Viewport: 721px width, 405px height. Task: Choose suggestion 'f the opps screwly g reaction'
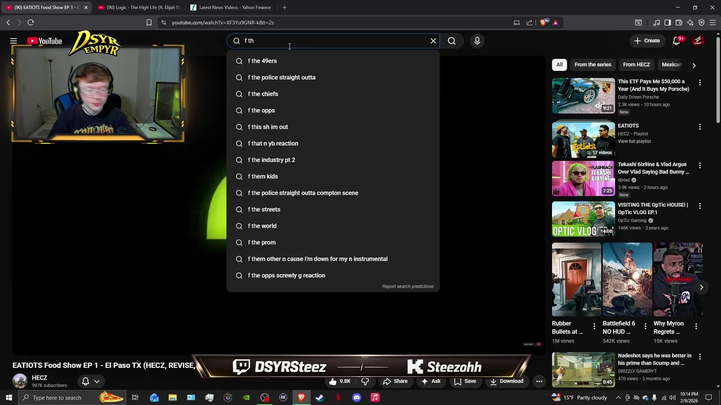332,275
